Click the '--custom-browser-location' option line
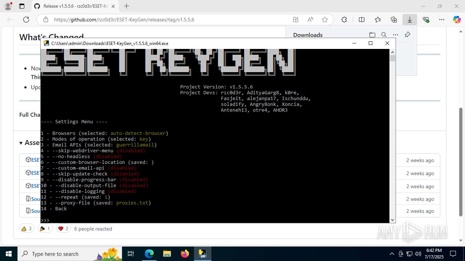 pyautogui.click(x=97, y=162)
